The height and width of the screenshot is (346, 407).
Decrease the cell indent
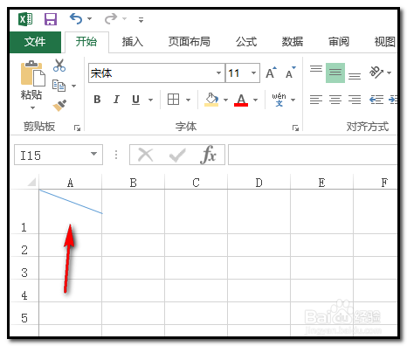(x=376, y=100)
